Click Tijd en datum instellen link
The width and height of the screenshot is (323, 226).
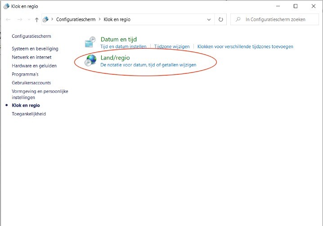[x=123, y=47]
